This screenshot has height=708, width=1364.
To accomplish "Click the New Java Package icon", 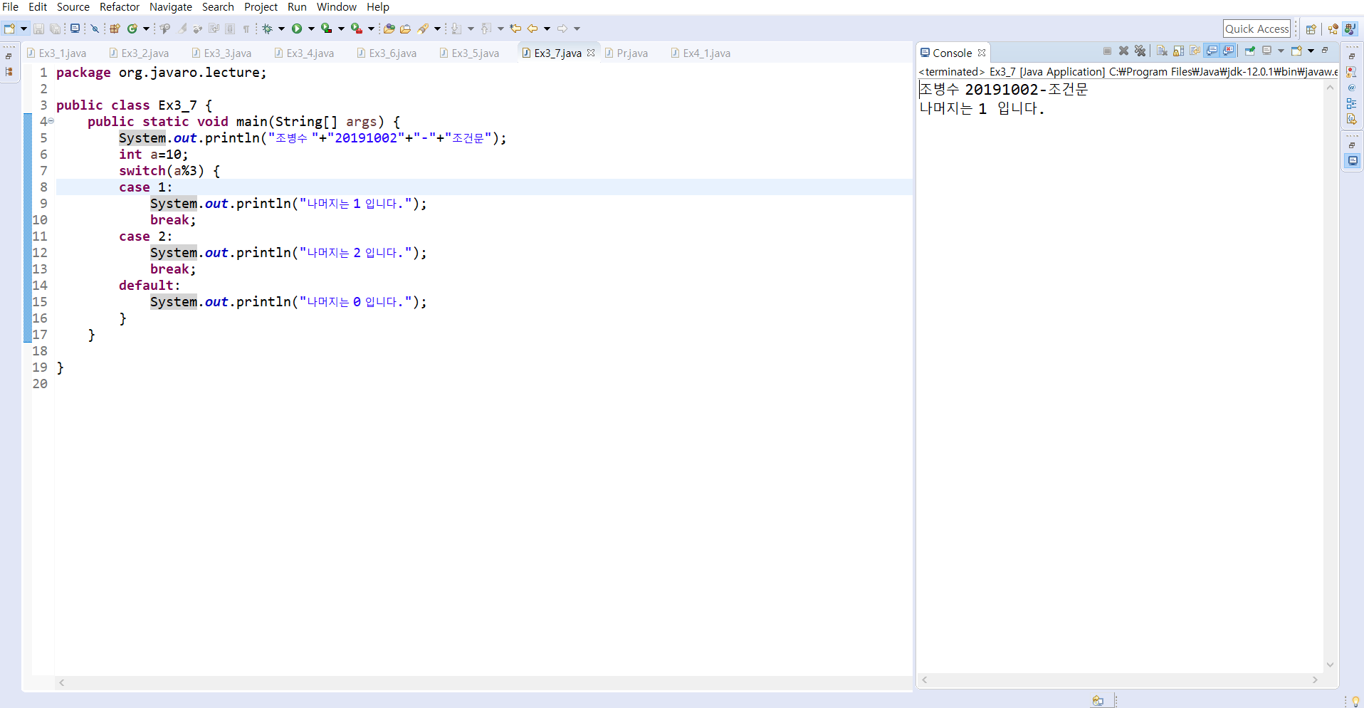I will pyautogui.click(x=115, y=28).
